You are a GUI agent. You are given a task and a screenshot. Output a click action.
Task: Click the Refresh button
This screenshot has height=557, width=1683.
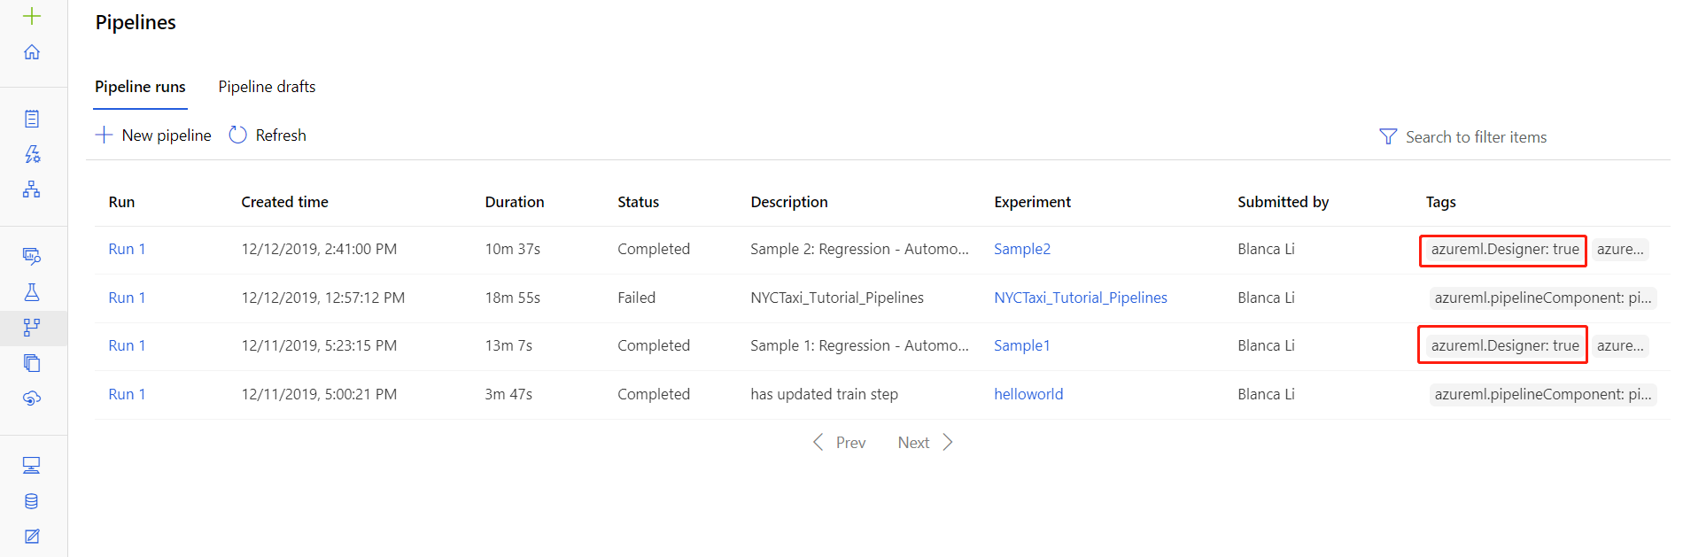pos(268,135)
